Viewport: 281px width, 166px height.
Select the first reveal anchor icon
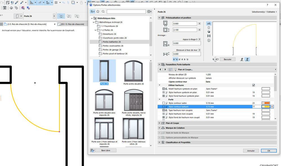[242, 59]
